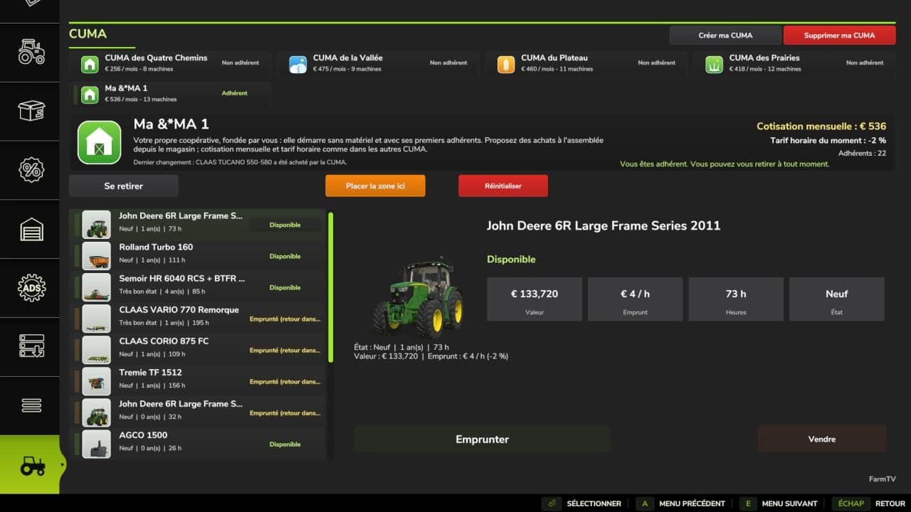Click the CLAAS CORIO 875 FC thumbnail
The height and width of the screenshot is (512, 911).
point(96,350)
